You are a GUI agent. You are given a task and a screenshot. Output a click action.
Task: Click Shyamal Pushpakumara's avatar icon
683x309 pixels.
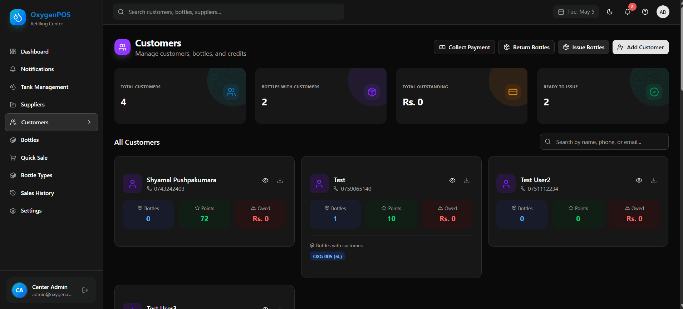tap(132, 184)
